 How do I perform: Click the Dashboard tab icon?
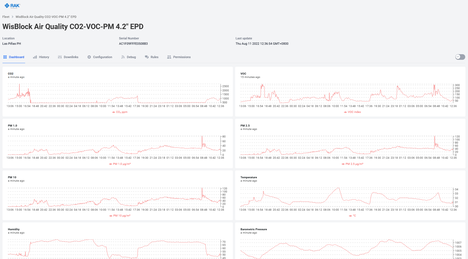[x=5, y=57]
